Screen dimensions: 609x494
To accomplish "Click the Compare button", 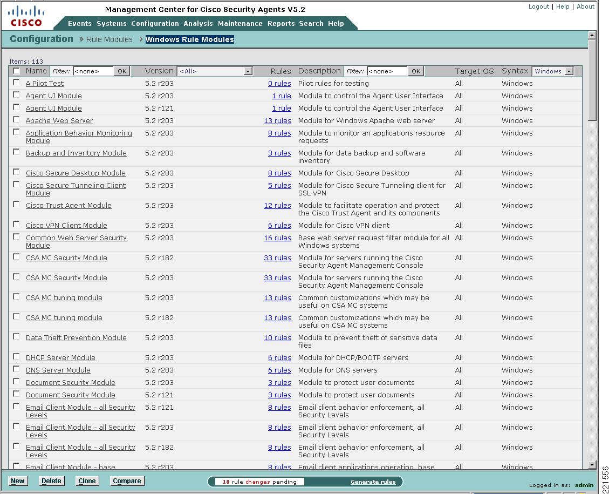I will (x=127, y=481).
